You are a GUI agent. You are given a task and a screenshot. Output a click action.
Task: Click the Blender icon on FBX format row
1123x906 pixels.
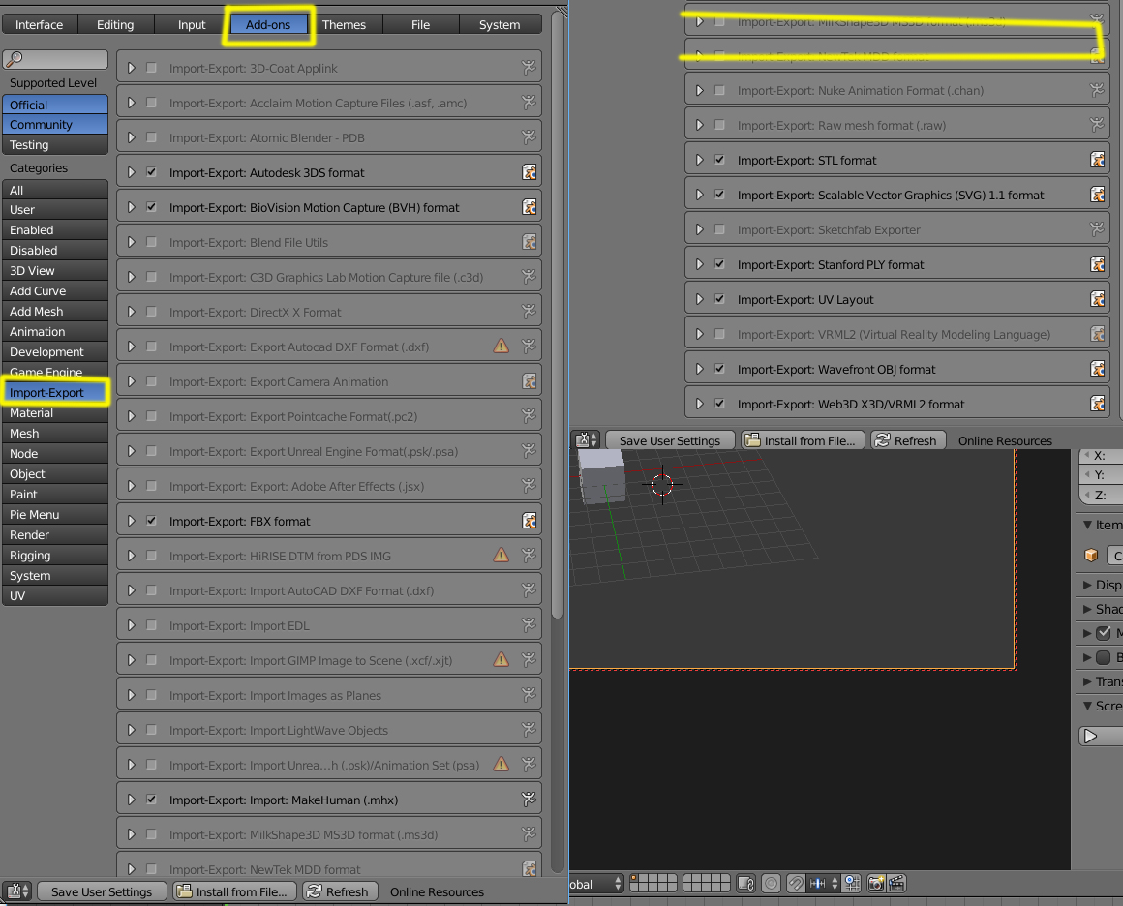(x=530, y=522)
